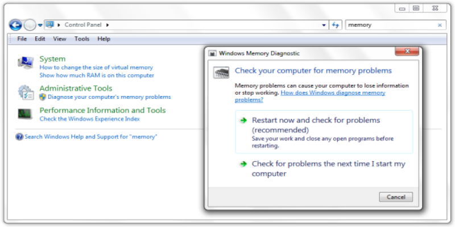Click green arrow beside Restart now option

(243, 120)
